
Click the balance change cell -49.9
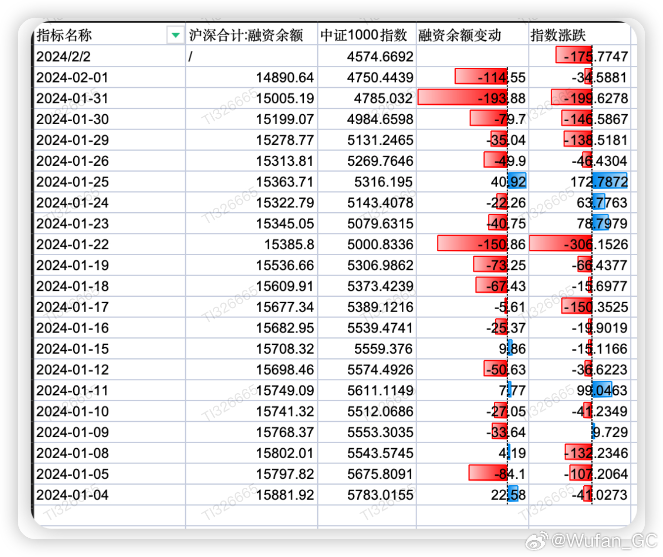click(472, 160)
